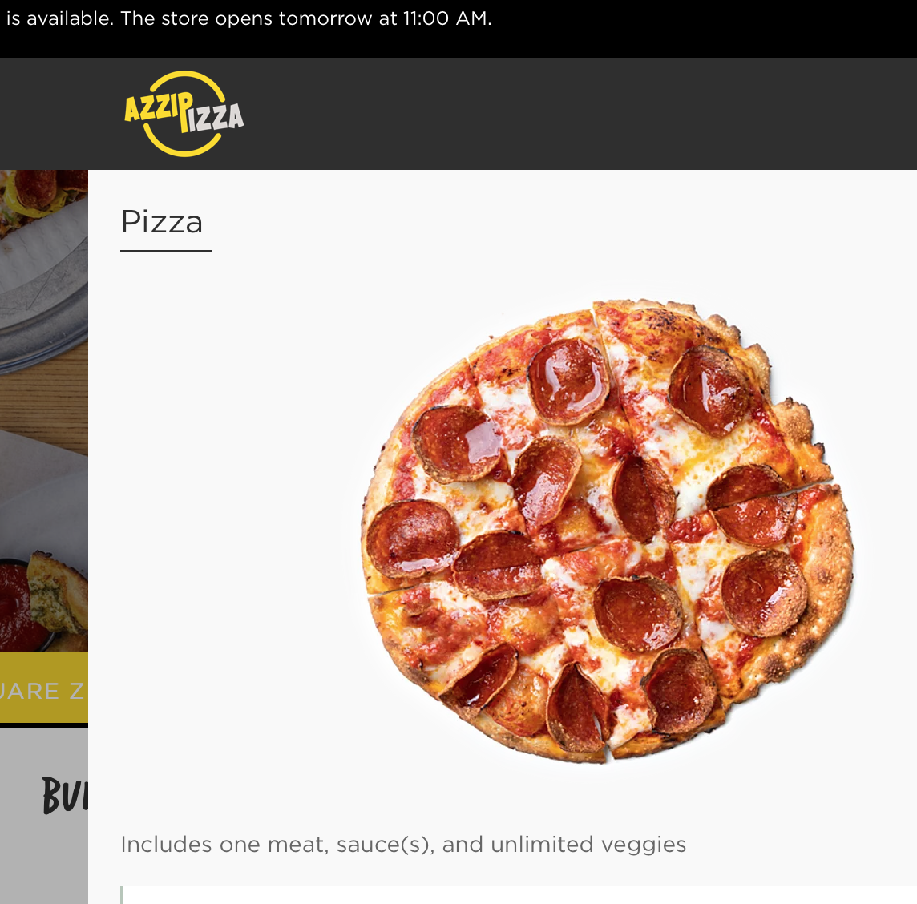
Task: Click the breadstick photo beside the sauce
Action: pyautogui.click(x=58, y=594)
